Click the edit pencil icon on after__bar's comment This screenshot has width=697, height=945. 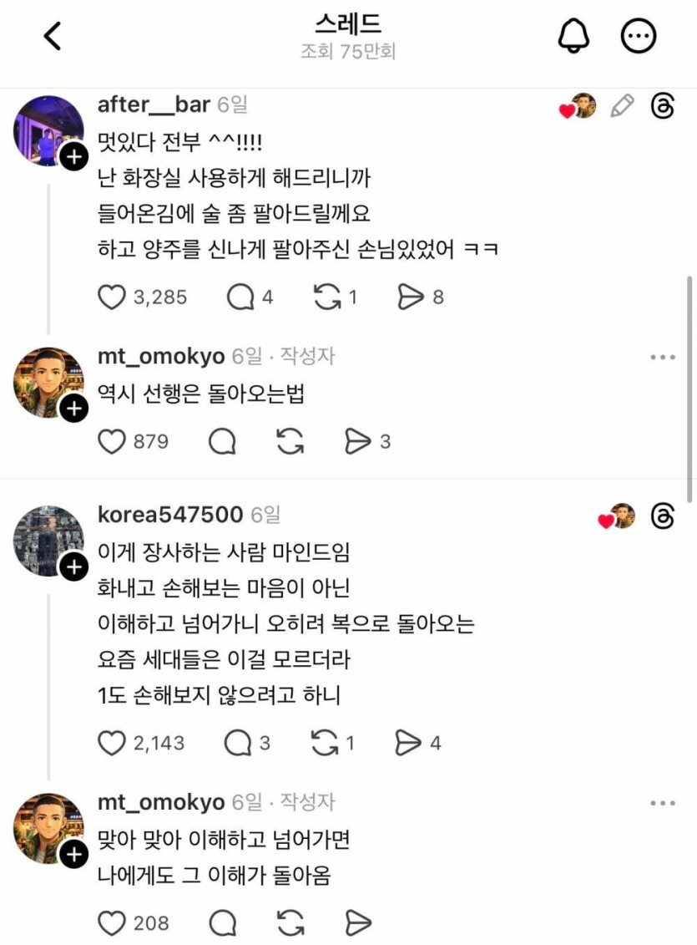tap(622, 106)
